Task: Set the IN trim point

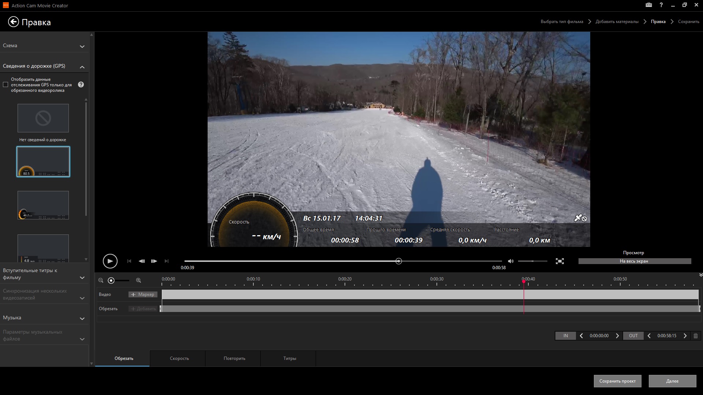Action: point(566,336)
